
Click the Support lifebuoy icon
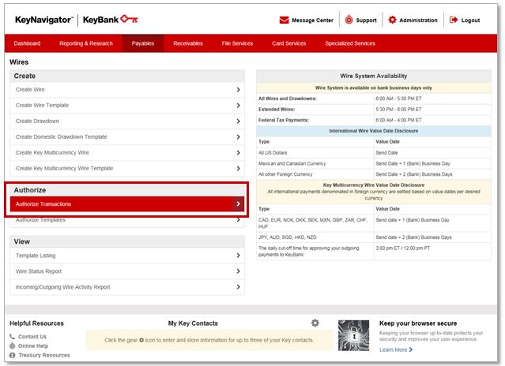coord(349,20)
